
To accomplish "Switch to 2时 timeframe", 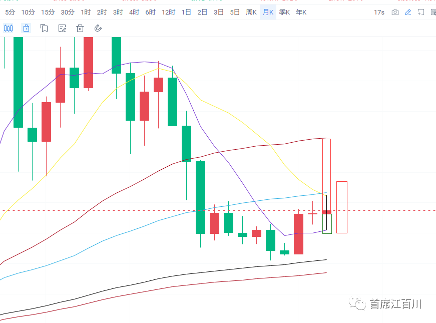I will pyautogui.click(x=102, y=12).
